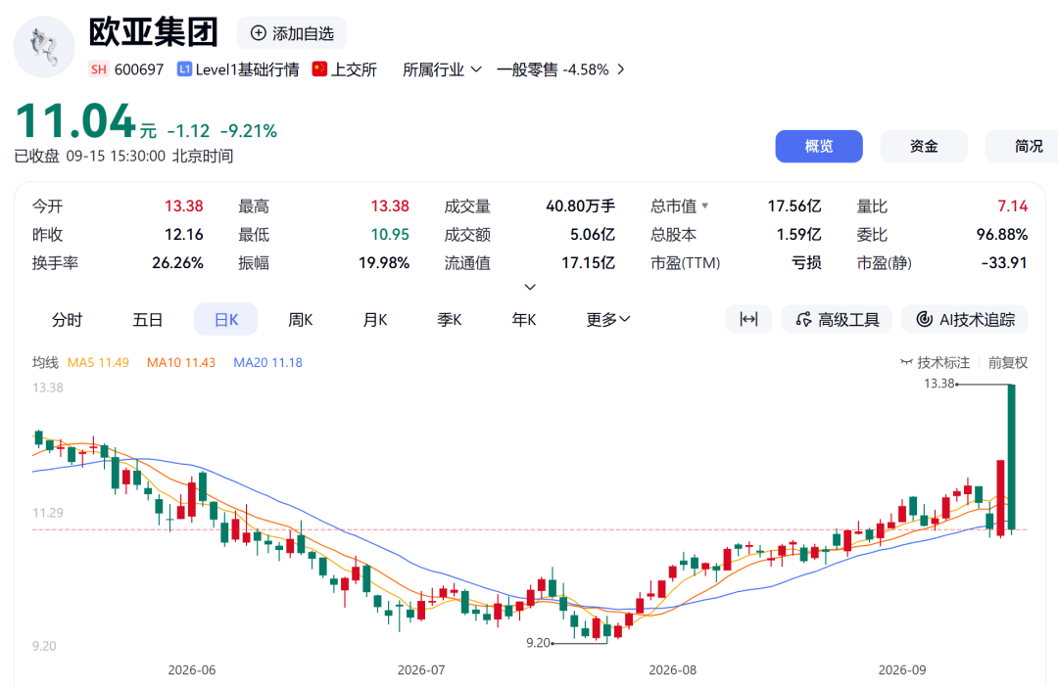
Task: Click the stock code 600697
Action: pyautogui.click(x=139, y=69)
